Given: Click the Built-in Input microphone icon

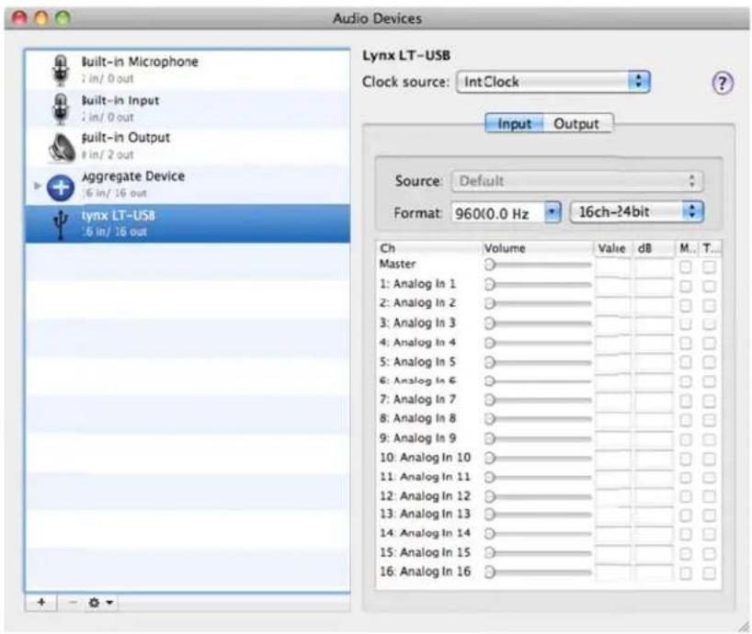Looking at the screenshot, I should point(61,108).
